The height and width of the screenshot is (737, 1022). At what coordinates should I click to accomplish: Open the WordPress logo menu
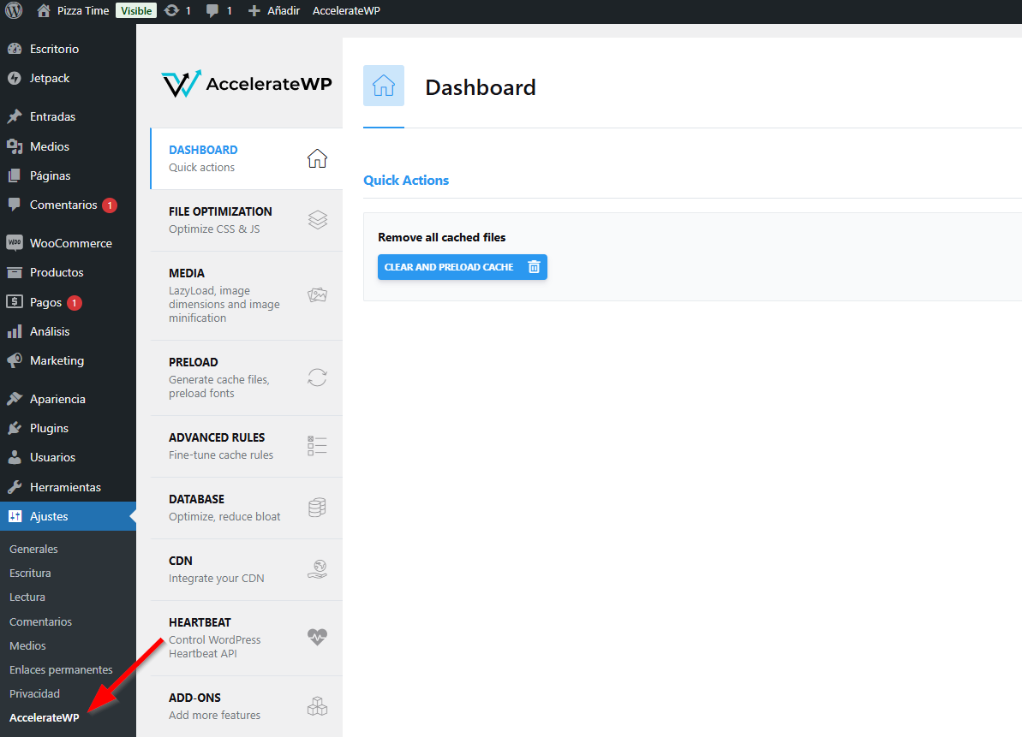[15, 10]
